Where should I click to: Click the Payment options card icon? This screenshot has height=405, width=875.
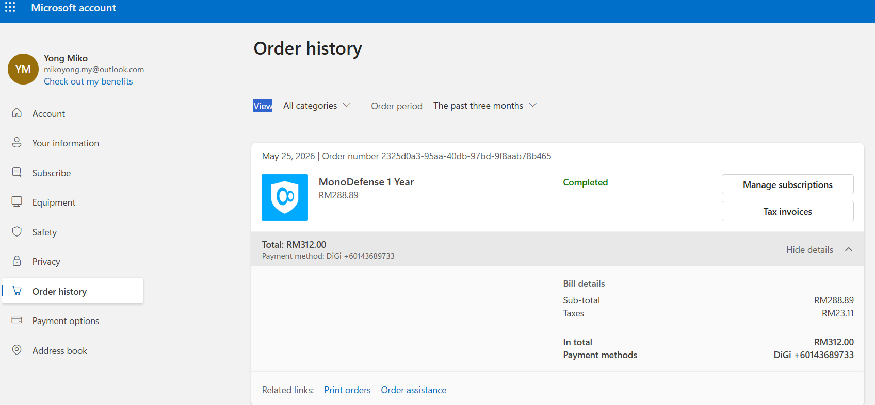pyautogui.click(x=17, y=320)
